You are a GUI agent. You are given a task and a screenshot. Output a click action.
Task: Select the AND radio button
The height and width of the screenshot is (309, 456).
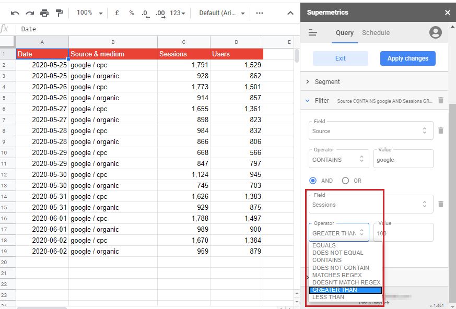coord(313,181)
